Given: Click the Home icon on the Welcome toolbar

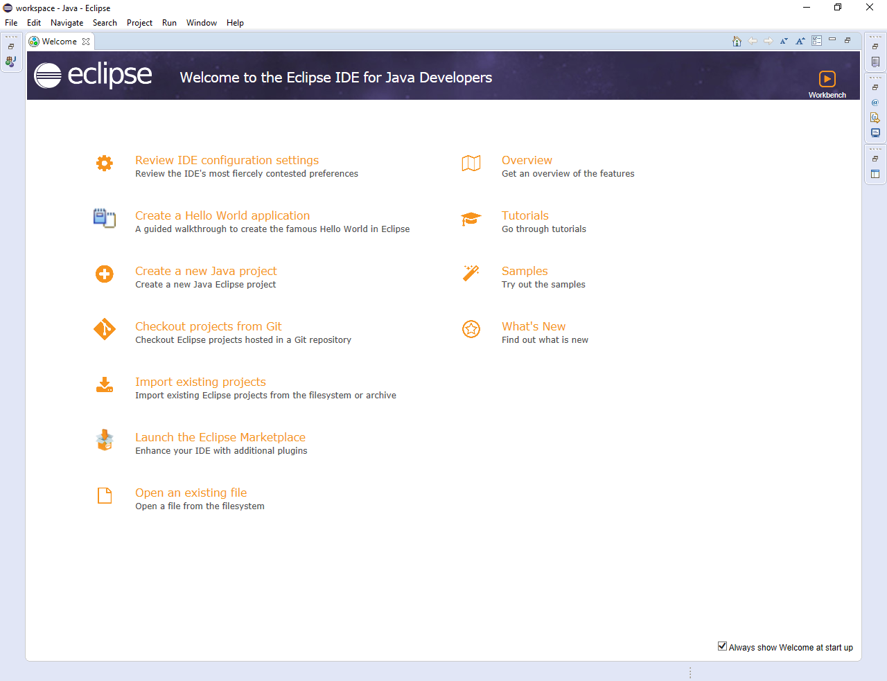Looking at the screenshot, I should [x=737, y=41].
